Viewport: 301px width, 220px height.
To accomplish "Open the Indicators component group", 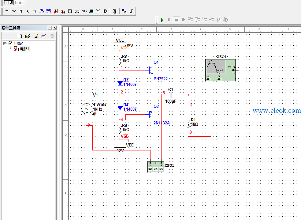I will (x=70, y=11).
